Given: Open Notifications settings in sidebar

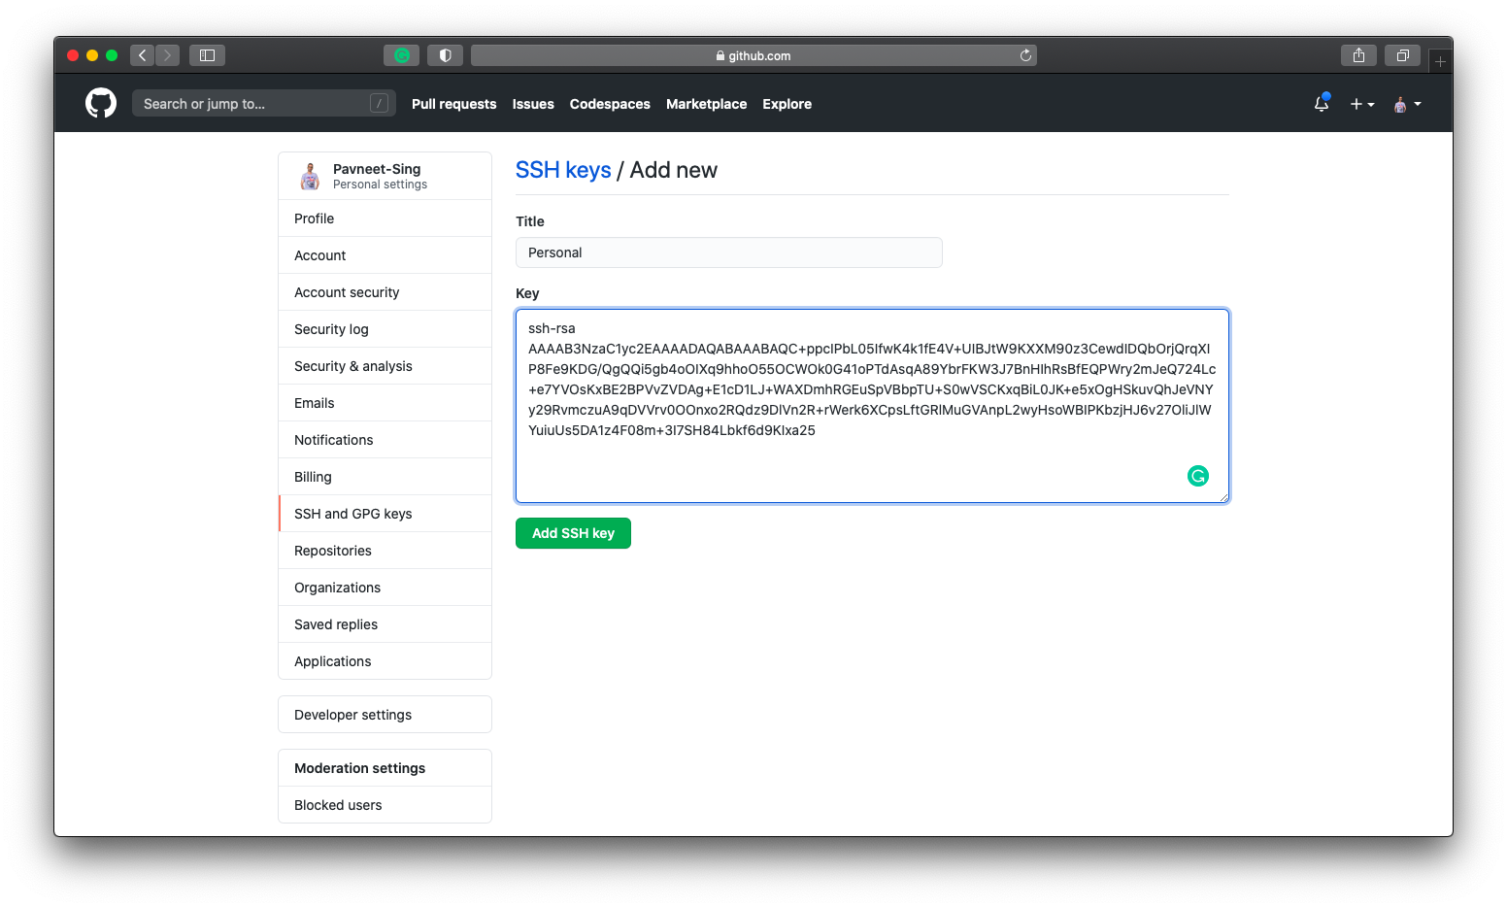Looking at the screenshot, I should tap(385, 440).
